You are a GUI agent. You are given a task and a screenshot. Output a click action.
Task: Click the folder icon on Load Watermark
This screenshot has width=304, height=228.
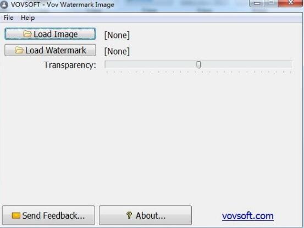(x=19, y=50)
